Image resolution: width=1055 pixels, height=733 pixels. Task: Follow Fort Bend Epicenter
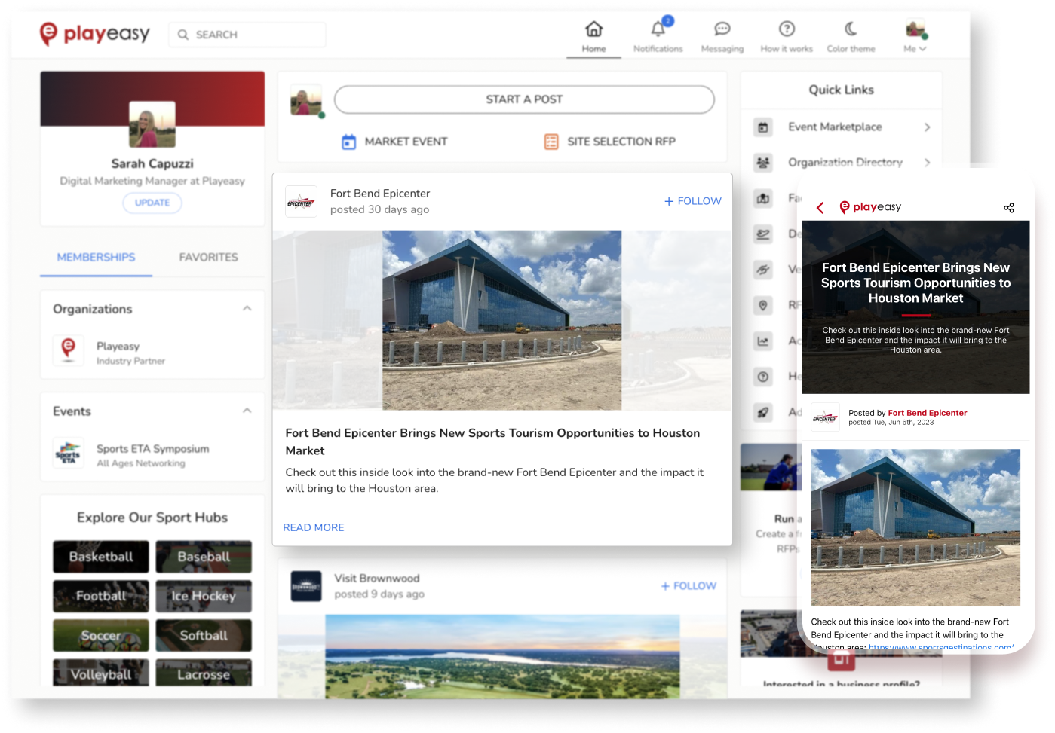pos(692,201)
